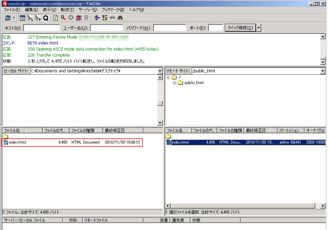Toggle message log display

coord(22,18)
